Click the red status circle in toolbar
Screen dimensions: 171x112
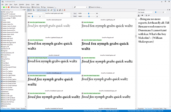tap(9, 7)
